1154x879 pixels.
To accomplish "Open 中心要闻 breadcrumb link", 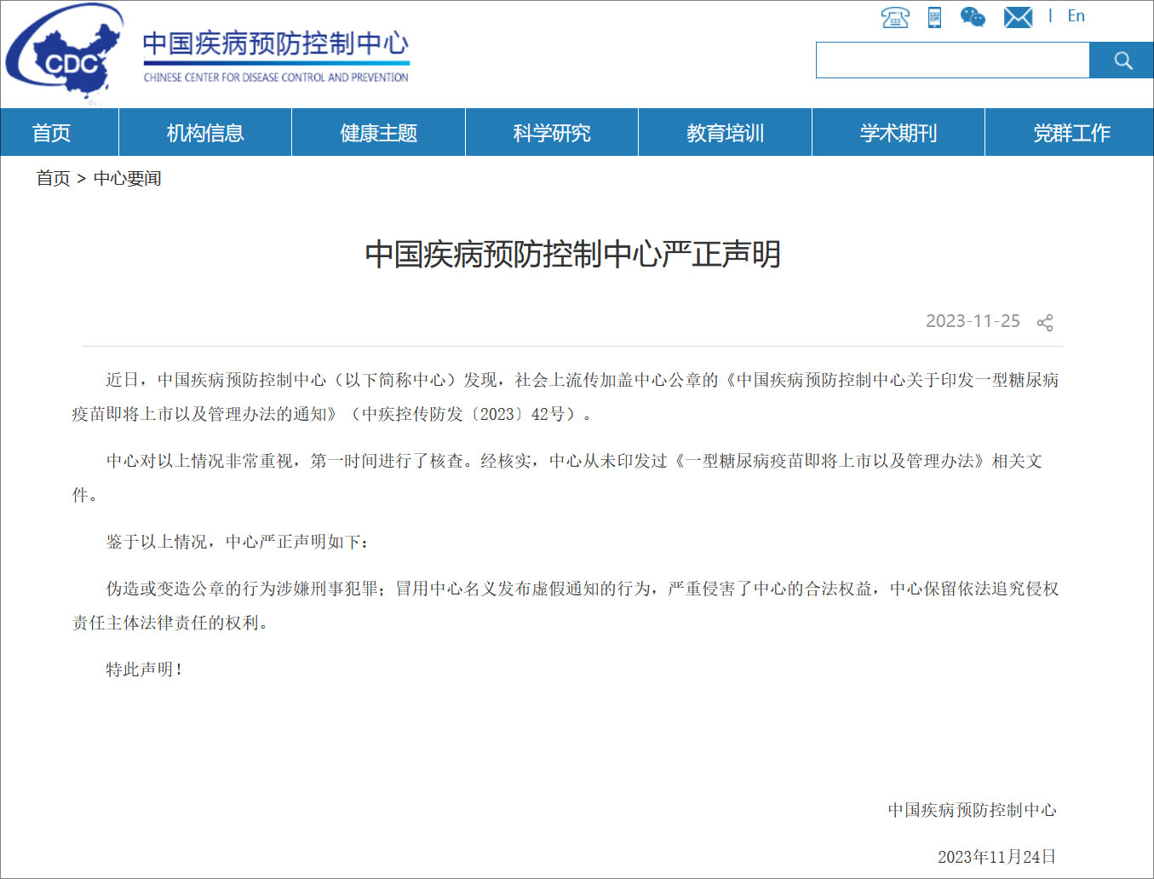I will coord(128,179).
